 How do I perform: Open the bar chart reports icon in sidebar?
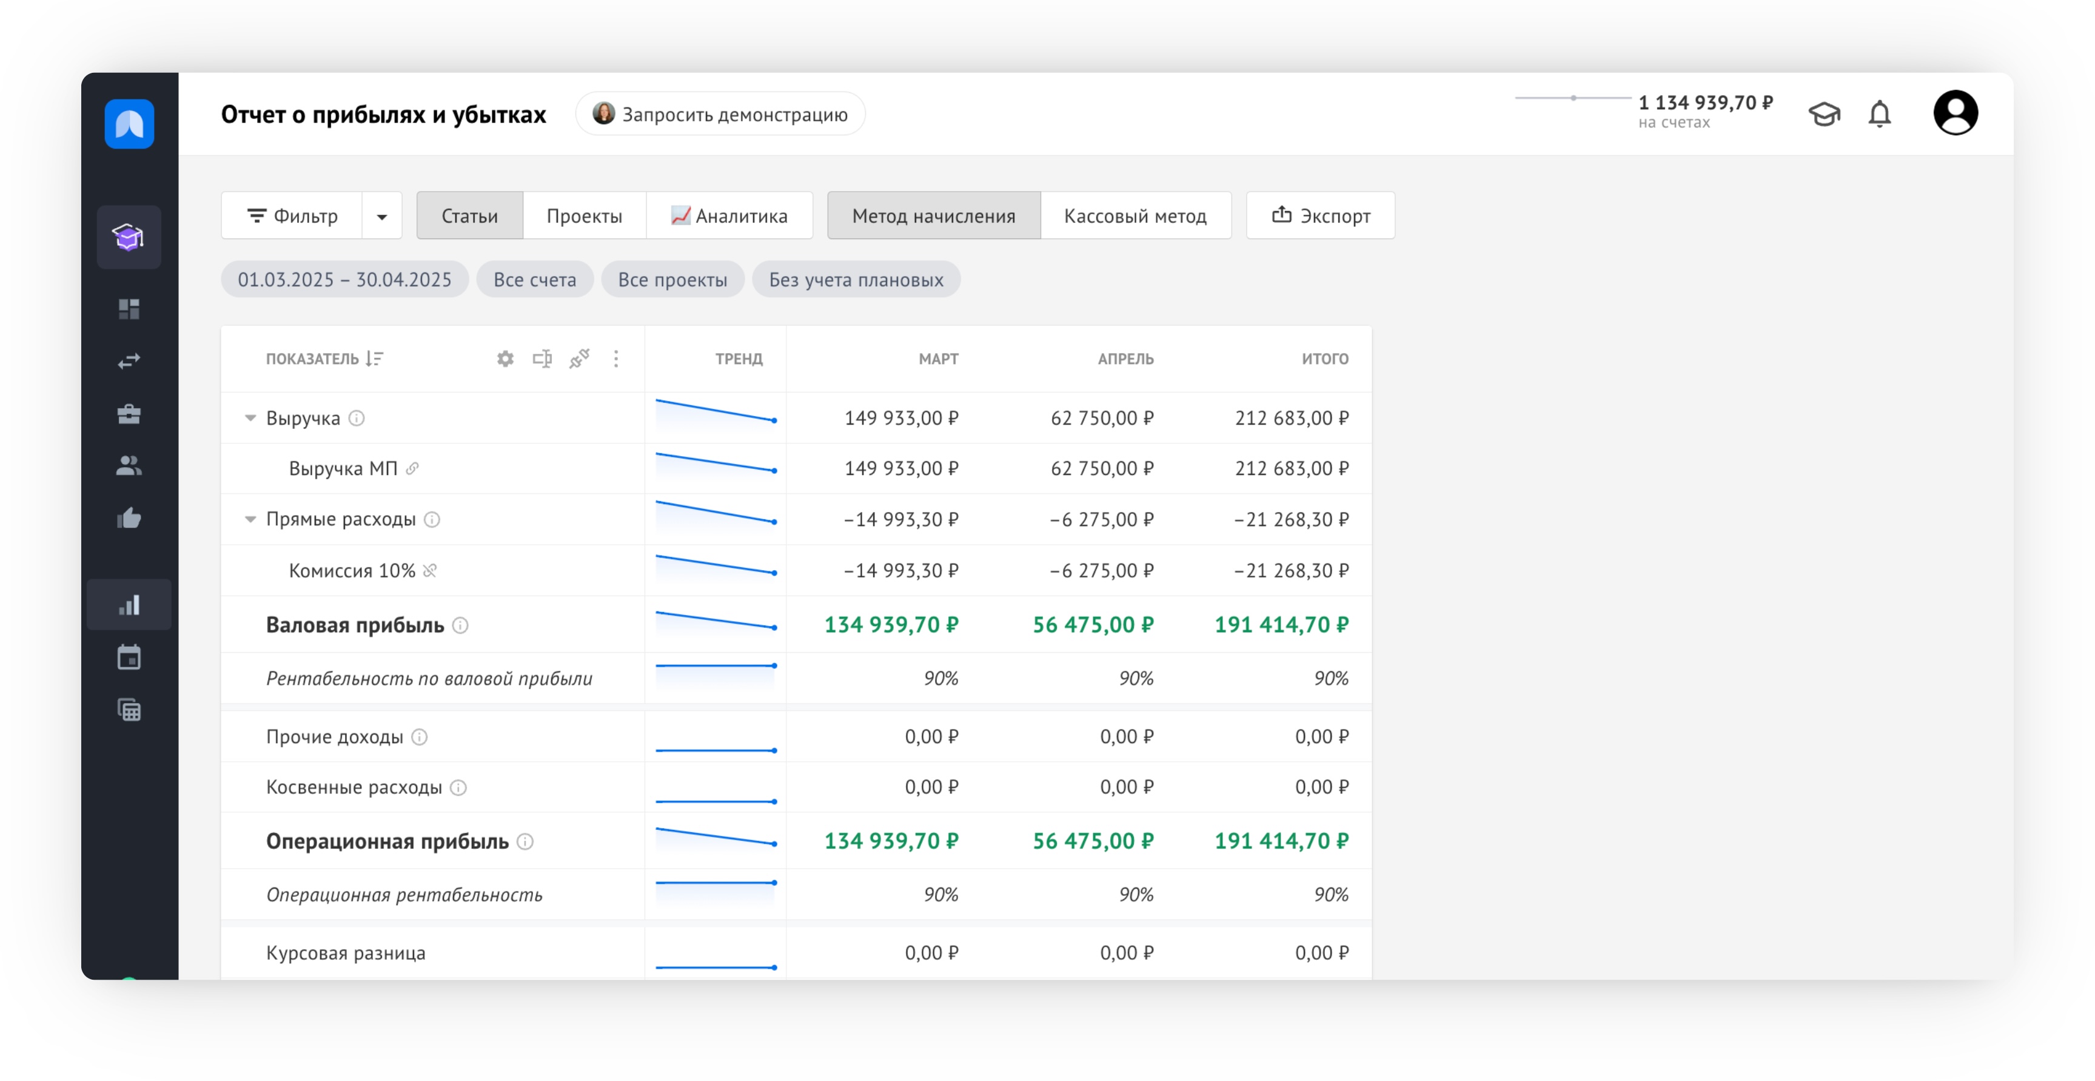tap(129, 604)
